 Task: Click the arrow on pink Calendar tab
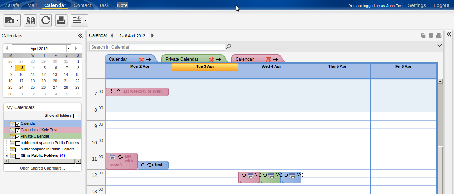click(x=275, y=59)
